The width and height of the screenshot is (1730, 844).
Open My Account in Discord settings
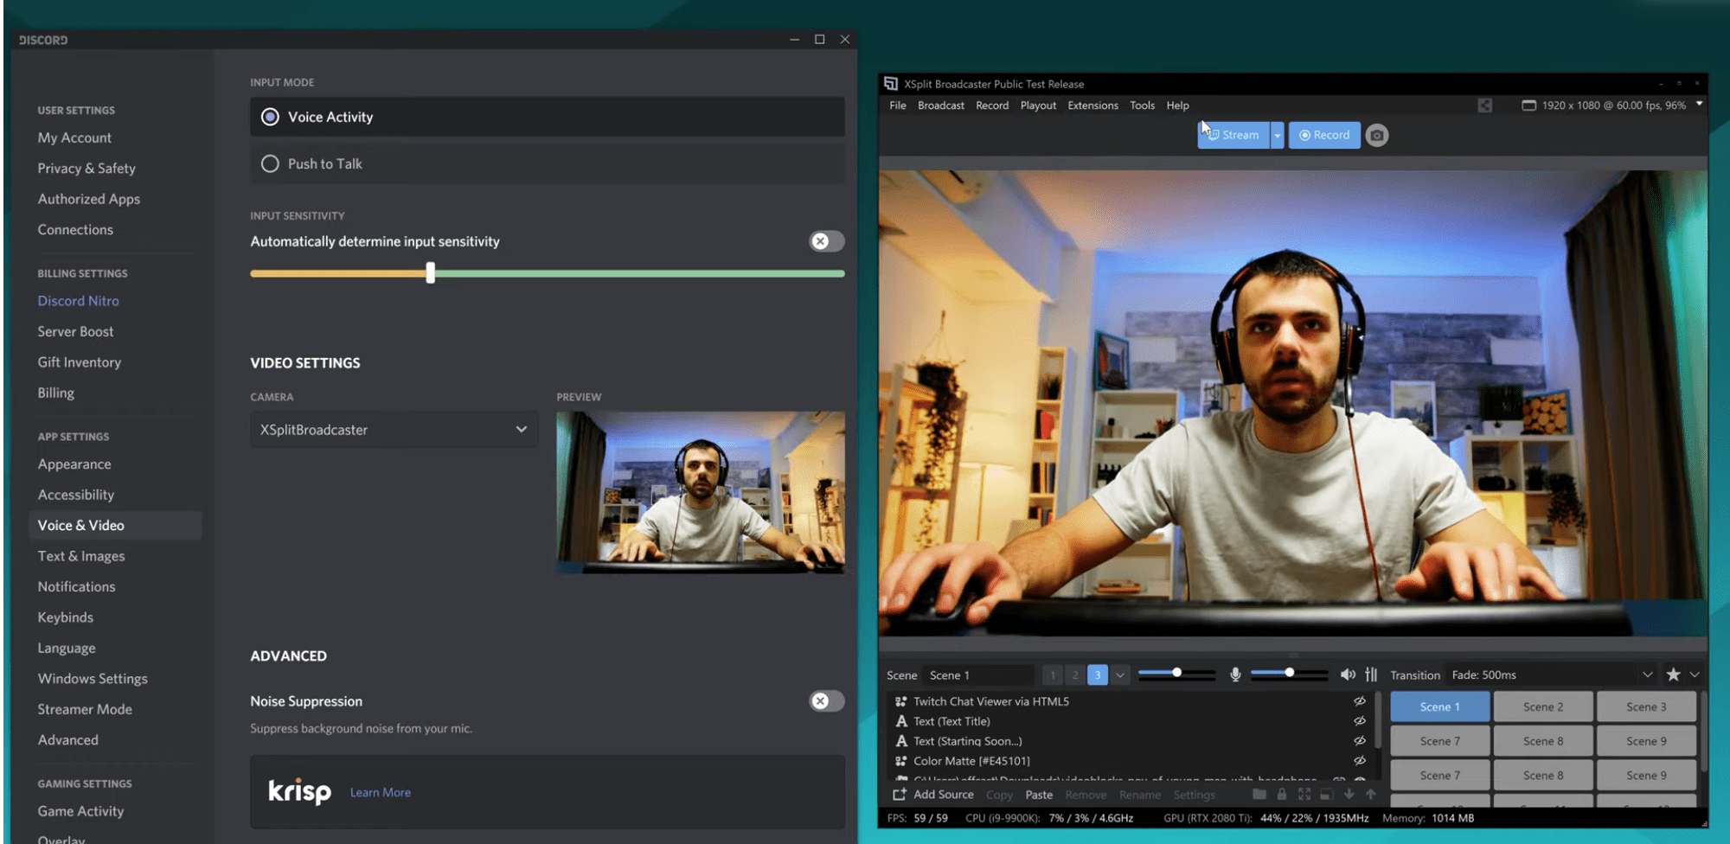tap(74, 137)
